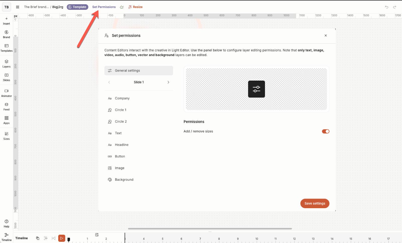Open the Brand panel
Screen dimensions: 402x243
pyautogui.click(x=7, y=34)
